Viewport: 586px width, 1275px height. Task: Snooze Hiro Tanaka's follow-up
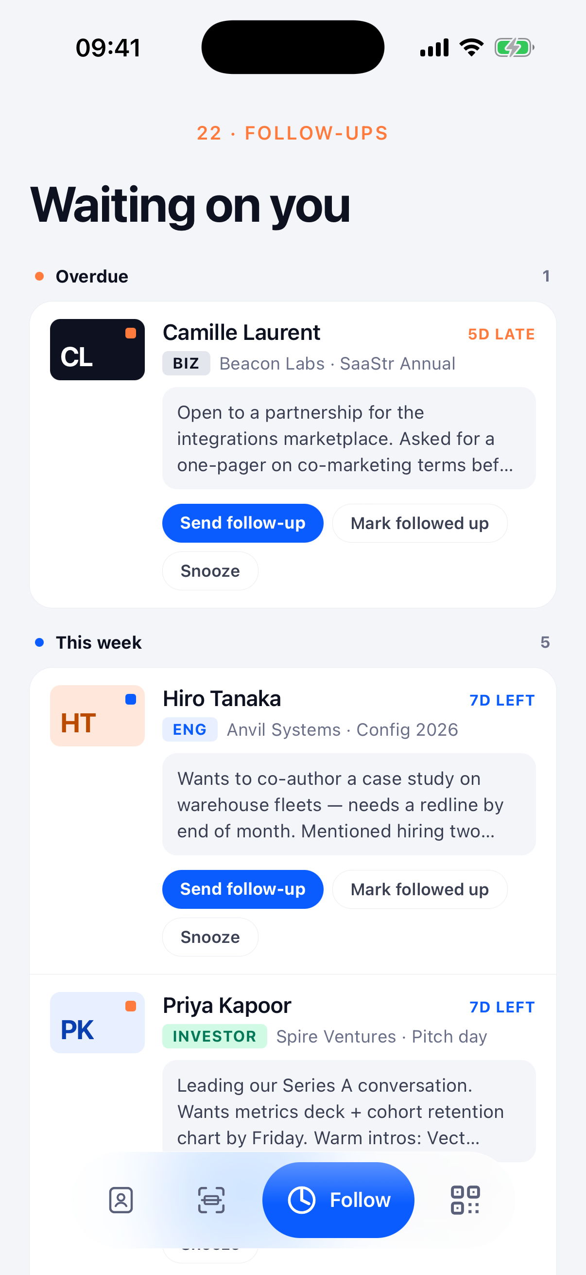pyautogui.click(x=210, y=937)
